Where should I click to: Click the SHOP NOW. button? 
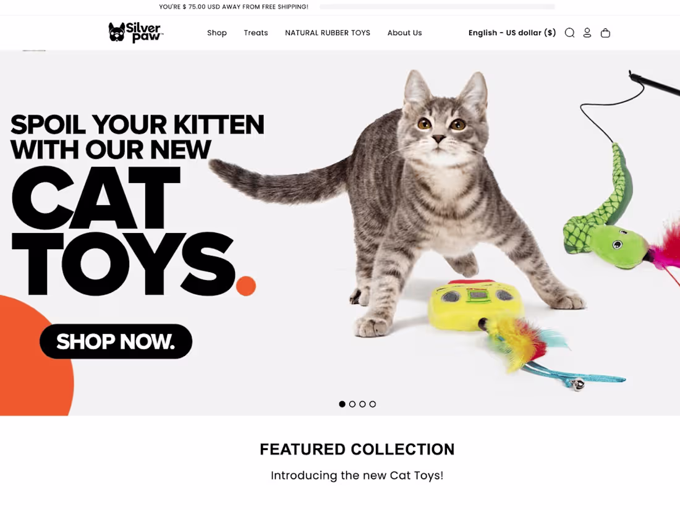[x=116, y=341]
